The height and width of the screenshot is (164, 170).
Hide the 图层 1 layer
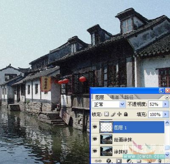(95, 127)
